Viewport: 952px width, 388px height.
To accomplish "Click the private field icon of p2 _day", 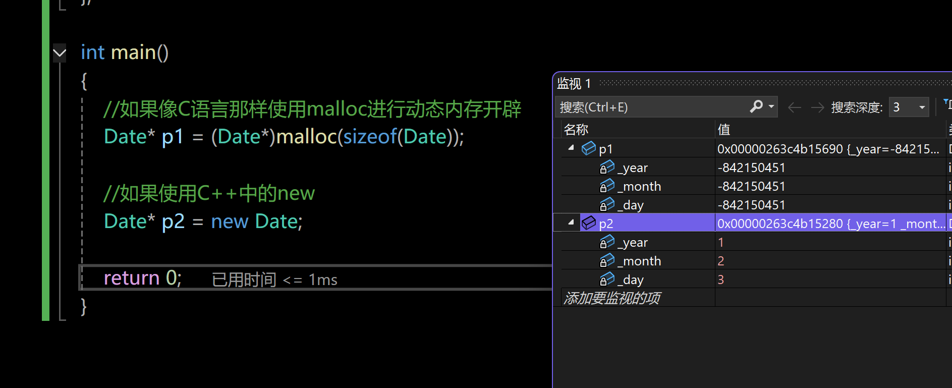I will [x=607, y=279].
